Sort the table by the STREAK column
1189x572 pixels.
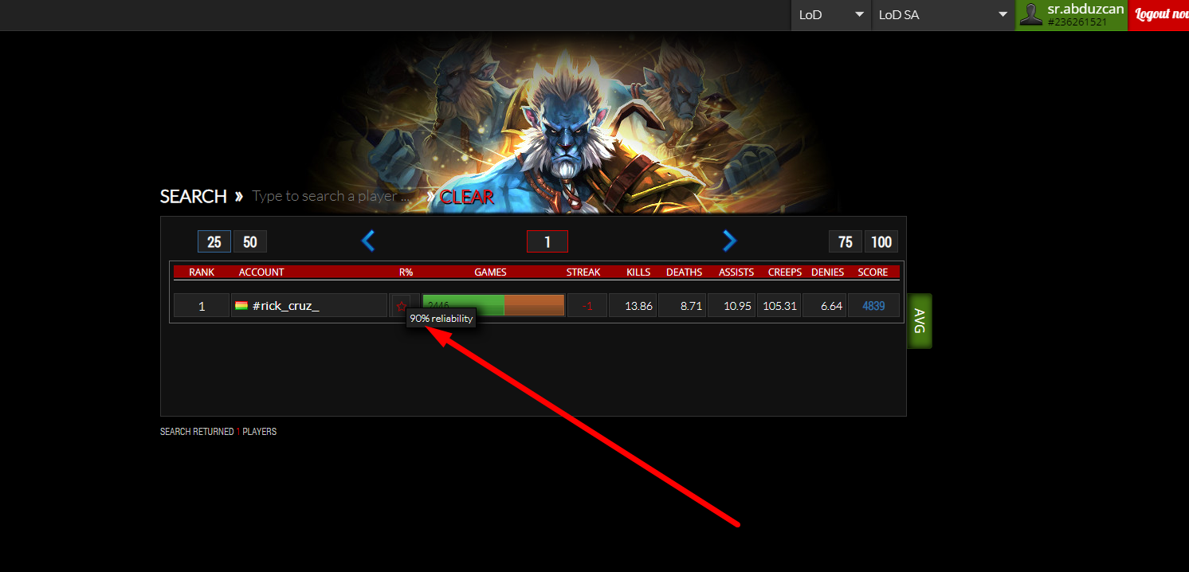click(583, 272)
